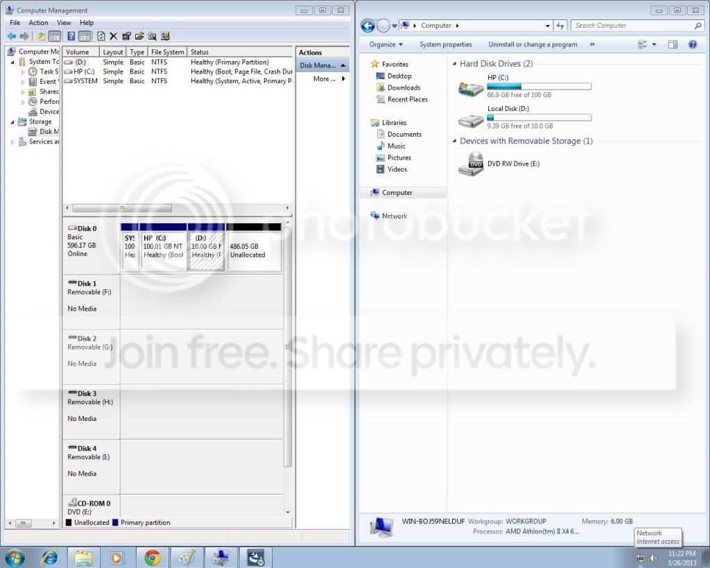
Task: Click System properties in Explorer toolbar
Action: coord(446,44)
